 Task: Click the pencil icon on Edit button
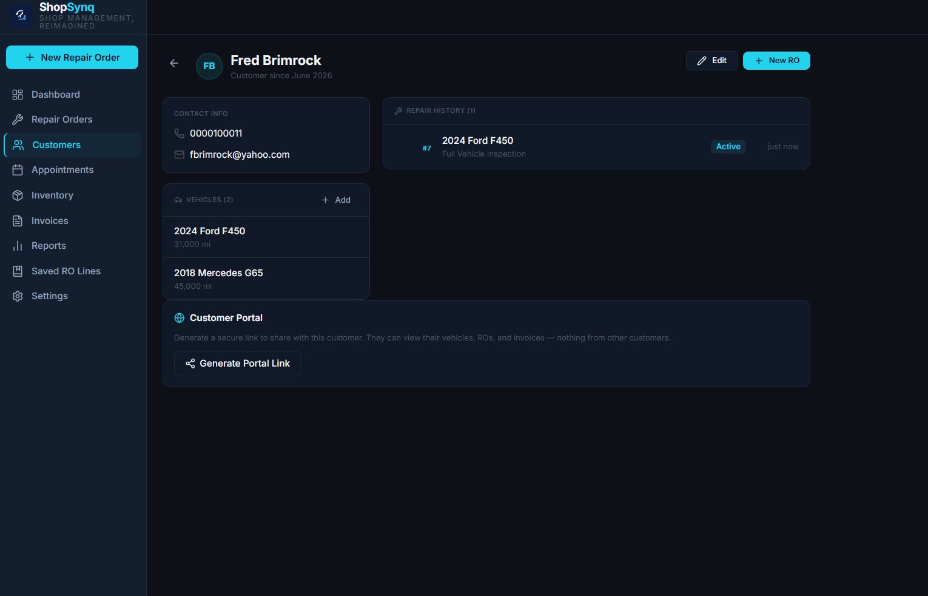[702, 61]
